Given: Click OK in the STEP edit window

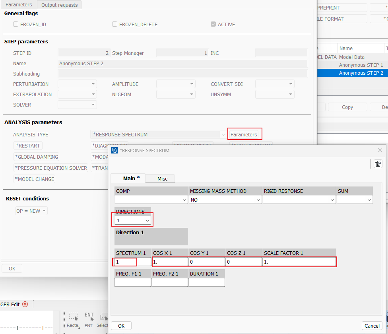Looking at the screenshot, I should (x=12, y=268).
